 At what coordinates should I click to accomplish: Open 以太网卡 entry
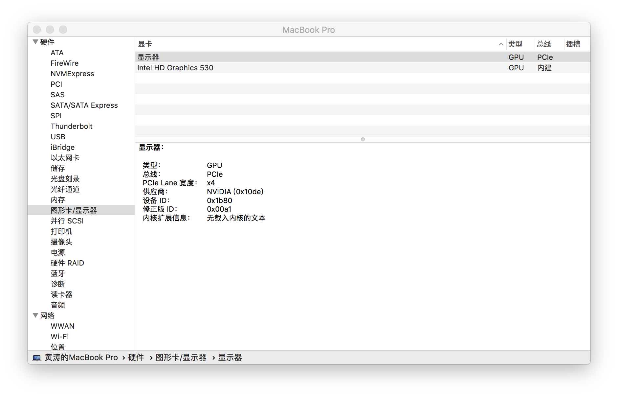65,158
